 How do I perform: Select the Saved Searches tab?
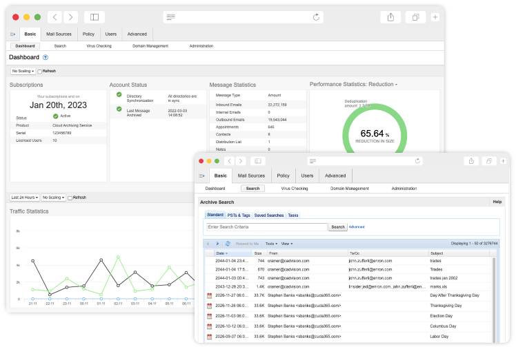268,215
